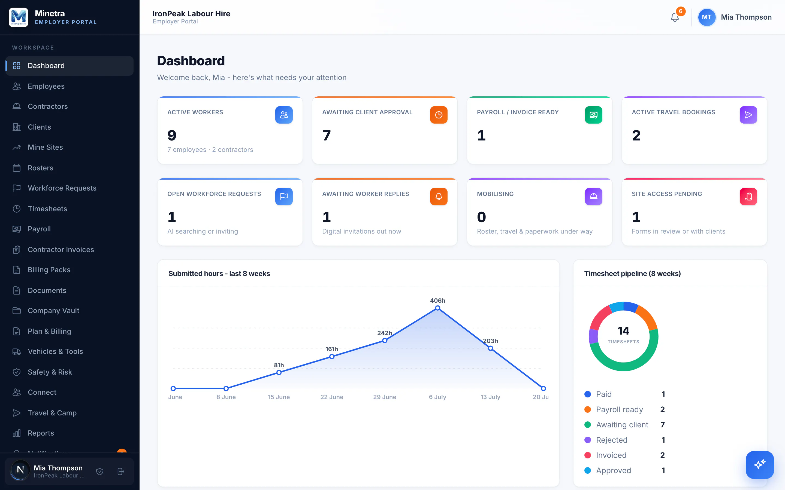This screenshot has height=490, width=785.
Task: Click the 242h point on hours chart
Action: coord(385,341)
